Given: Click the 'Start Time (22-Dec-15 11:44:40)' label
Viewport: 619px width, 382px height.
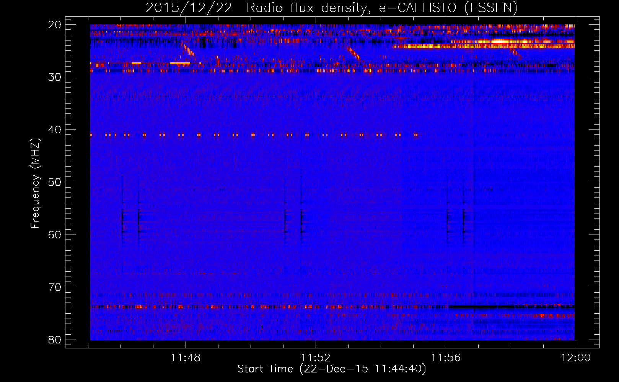Looking at the screenshot, I should click(x=331, y=369).
